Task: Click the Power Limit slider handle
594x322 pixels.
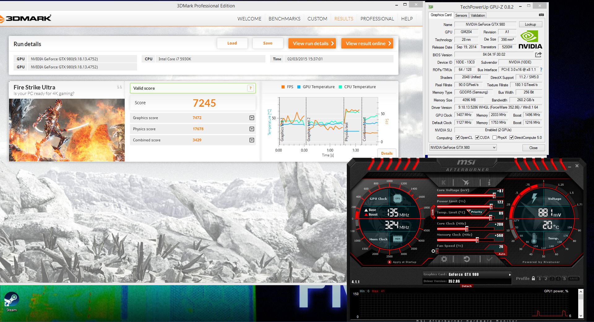Action: (491, 207)
